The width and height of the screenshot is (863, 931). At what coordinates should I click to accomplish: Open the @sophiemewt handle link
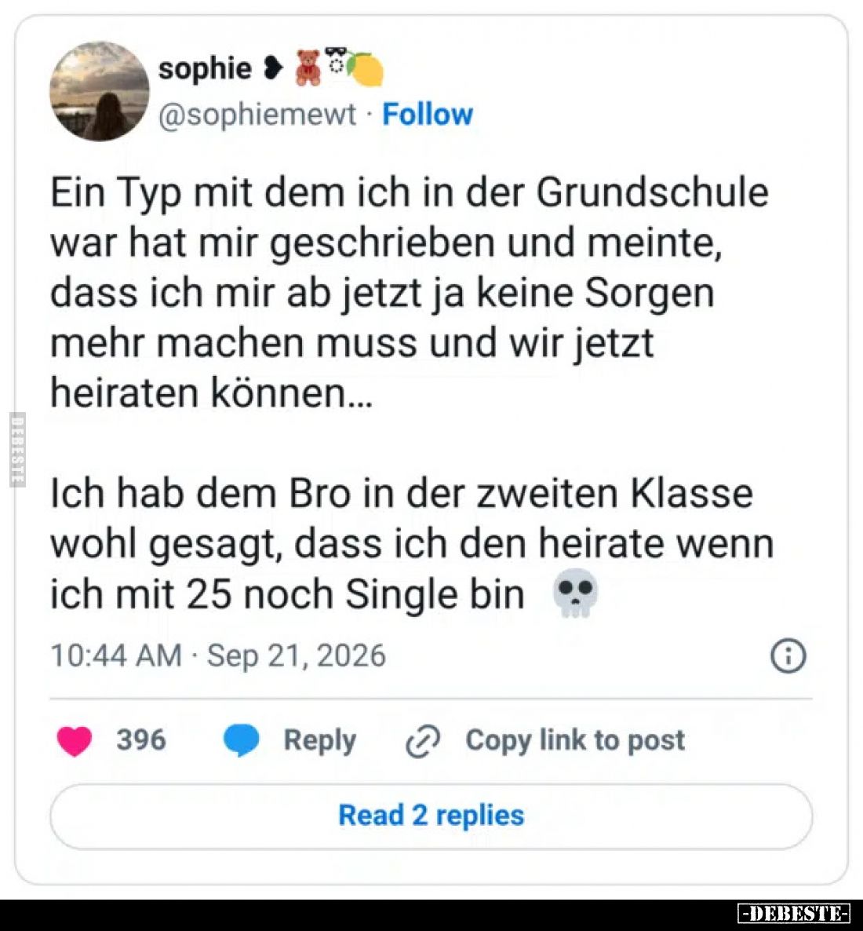[257, 115]
